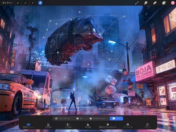Click the top-right corner warp mesh node
176x132 pixels.
coord(124,16)
